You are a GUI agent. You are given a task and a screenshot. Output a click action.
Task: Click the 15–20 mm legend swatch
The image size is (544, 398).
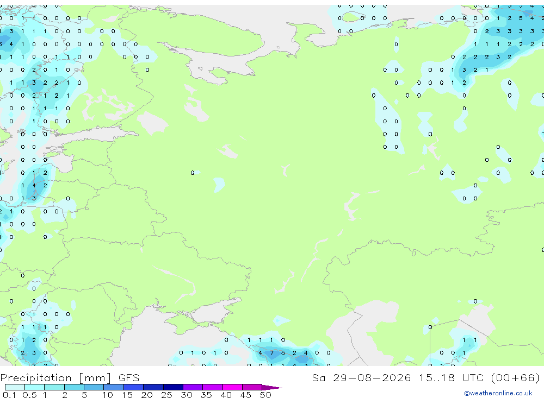click(133, 387)
